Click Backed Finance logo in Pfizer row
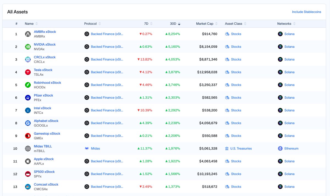Viewport: 330px width, 196px height. 87,98
